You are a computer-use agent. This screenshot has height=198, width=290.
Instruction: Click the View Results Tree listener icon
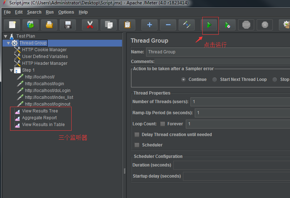point(18,111)
